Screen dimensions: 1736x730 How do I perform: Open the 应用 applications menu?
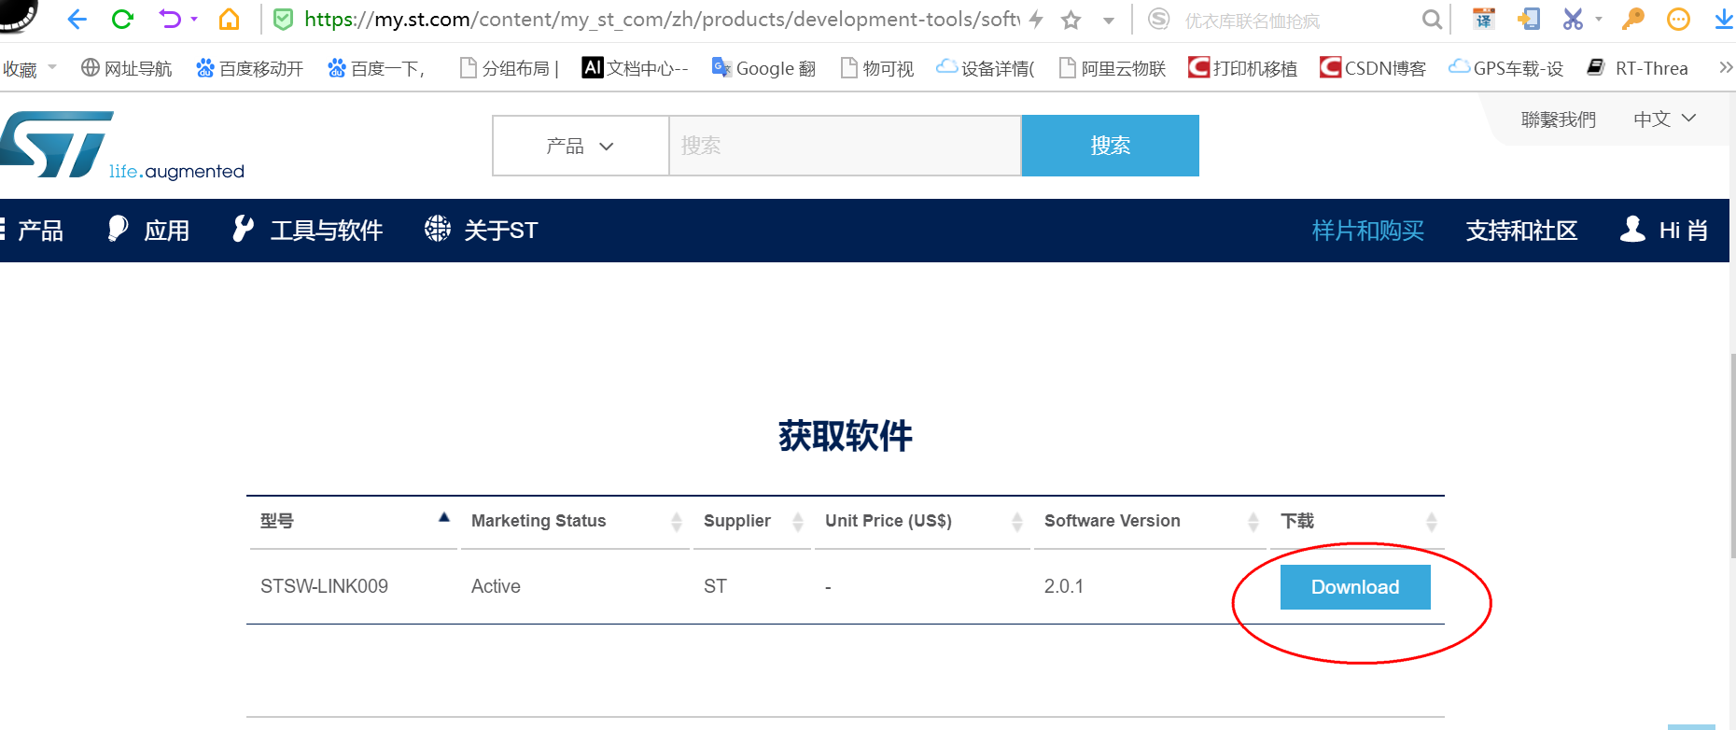(x=149, y=231)
